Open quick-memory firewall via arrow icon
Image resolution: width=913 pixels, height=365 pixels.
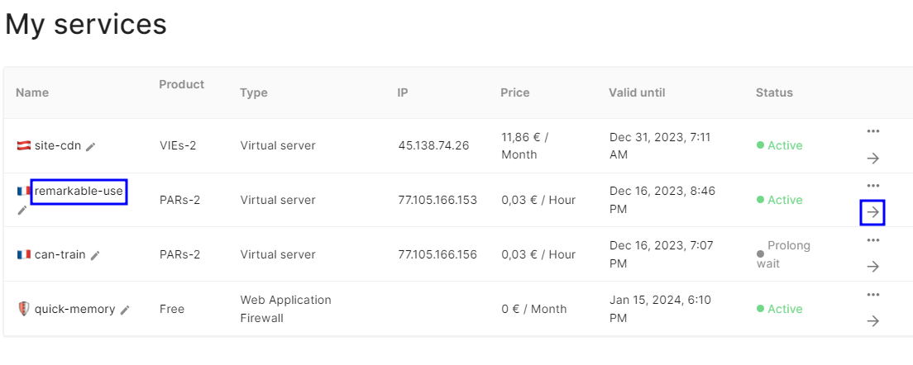tap(872, 321)
